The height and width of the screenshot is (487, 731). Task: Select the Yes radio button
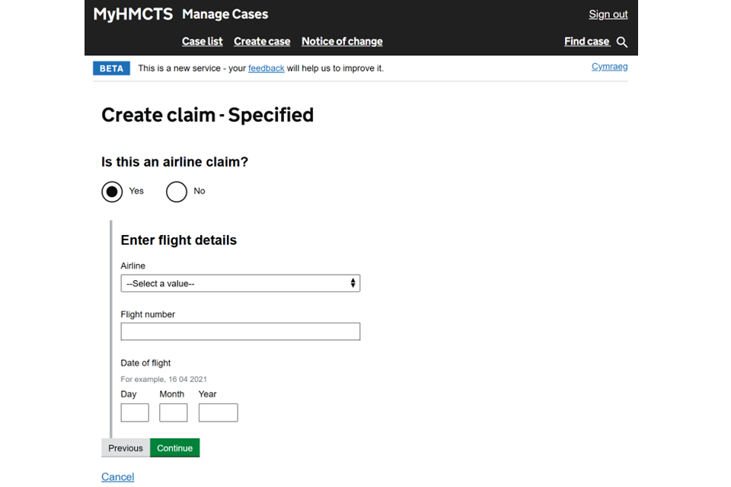tap(112, 192)
